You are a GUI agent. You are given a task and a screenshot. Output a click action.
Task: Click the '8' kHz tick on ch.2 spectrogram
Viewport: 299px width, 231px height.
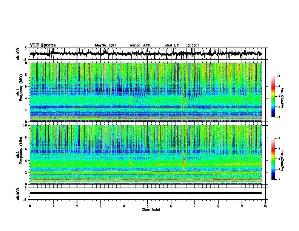(27, 137)
